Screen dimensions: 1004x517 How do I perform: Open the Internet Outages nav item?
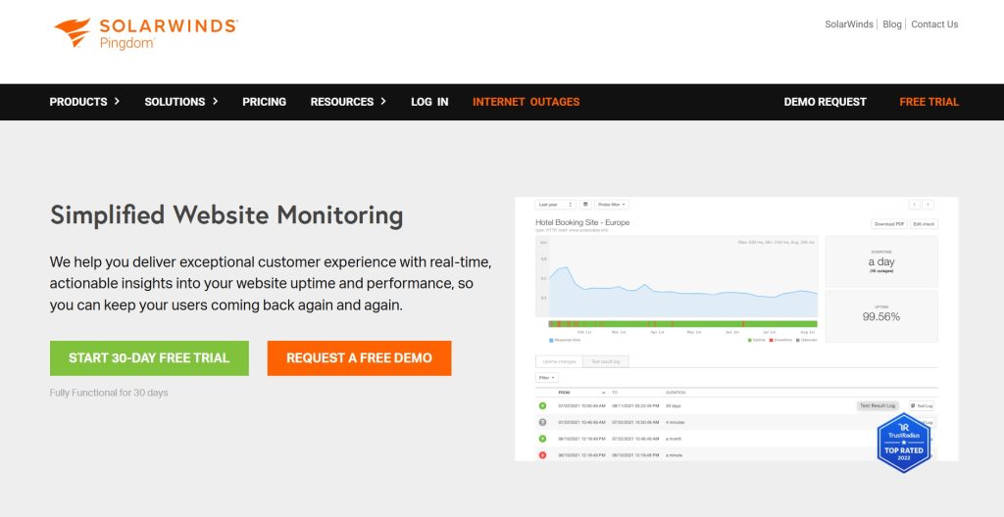(x=526, y=102)
